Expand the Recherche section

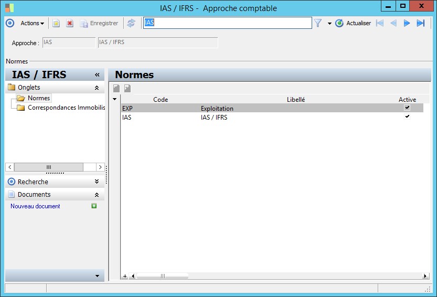point(97,182)
